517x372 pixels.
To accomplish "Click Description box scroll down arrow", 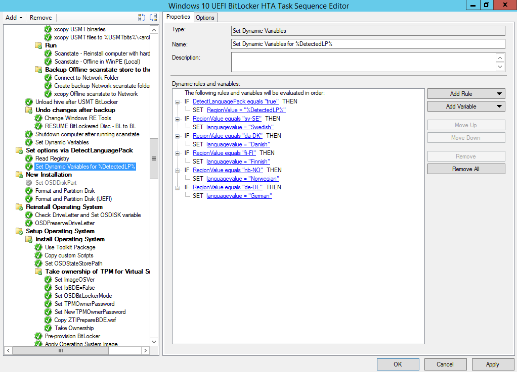I will [500, 67].
